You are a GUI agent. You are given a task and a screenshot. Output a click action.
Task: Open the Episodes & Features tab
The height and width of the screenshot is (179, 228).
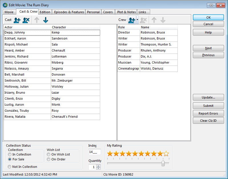[x=69, y=12]
